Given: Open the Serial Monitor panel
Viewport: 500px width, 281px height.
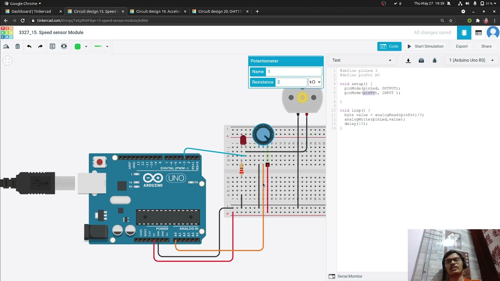Looking at the screenshot, I should 346,276.
